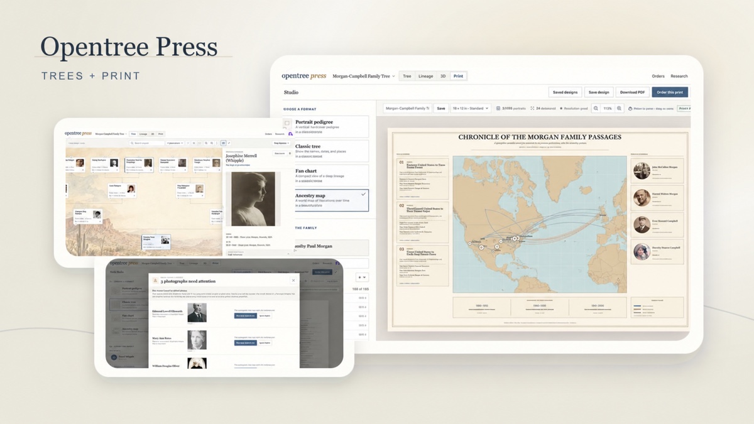Click the detected count icon beside portraits

tap(532, 108)
